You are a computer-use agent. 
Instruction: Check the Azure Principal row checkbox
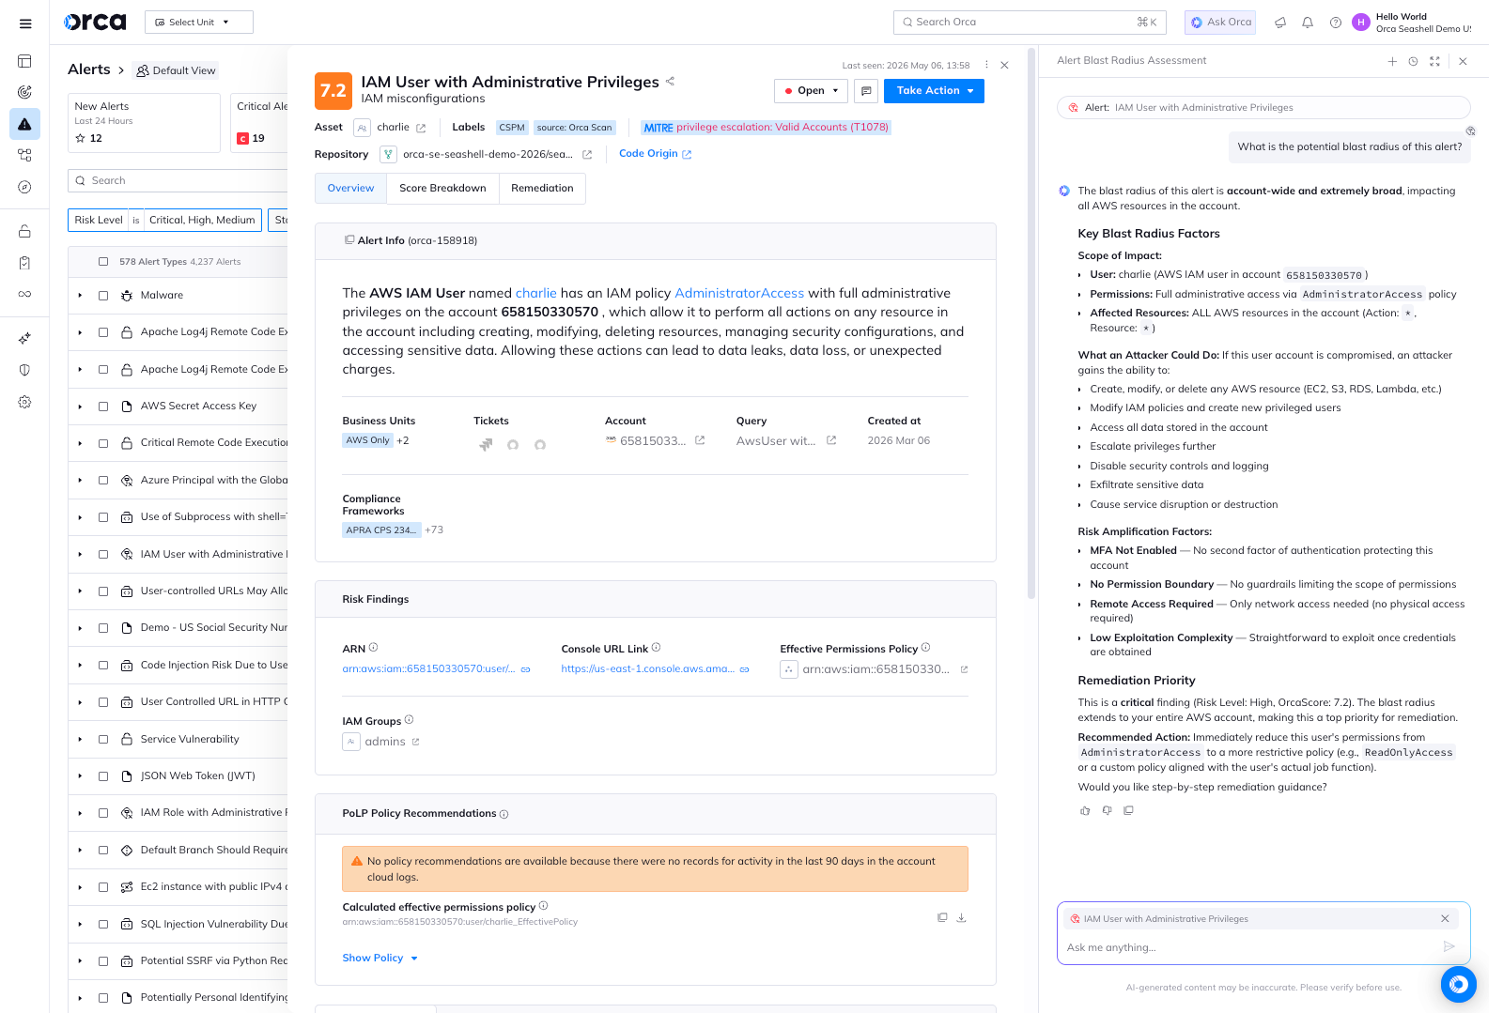(x=103, y=480)
